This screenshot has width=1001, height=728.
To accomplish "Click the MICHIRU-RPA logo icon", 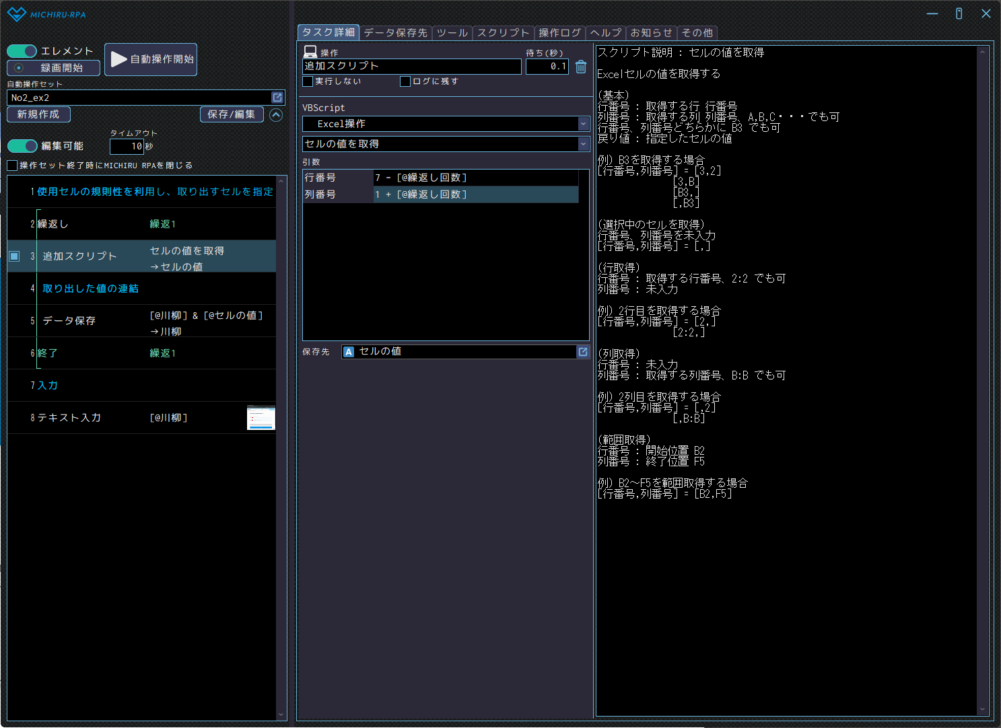I will [x=16, y=14].
